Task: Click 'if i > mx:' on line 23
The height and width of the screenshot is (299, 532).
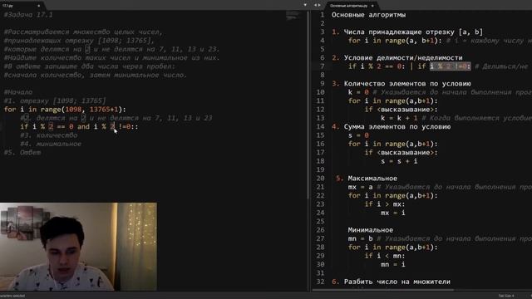Action: (x=385, y=204)
